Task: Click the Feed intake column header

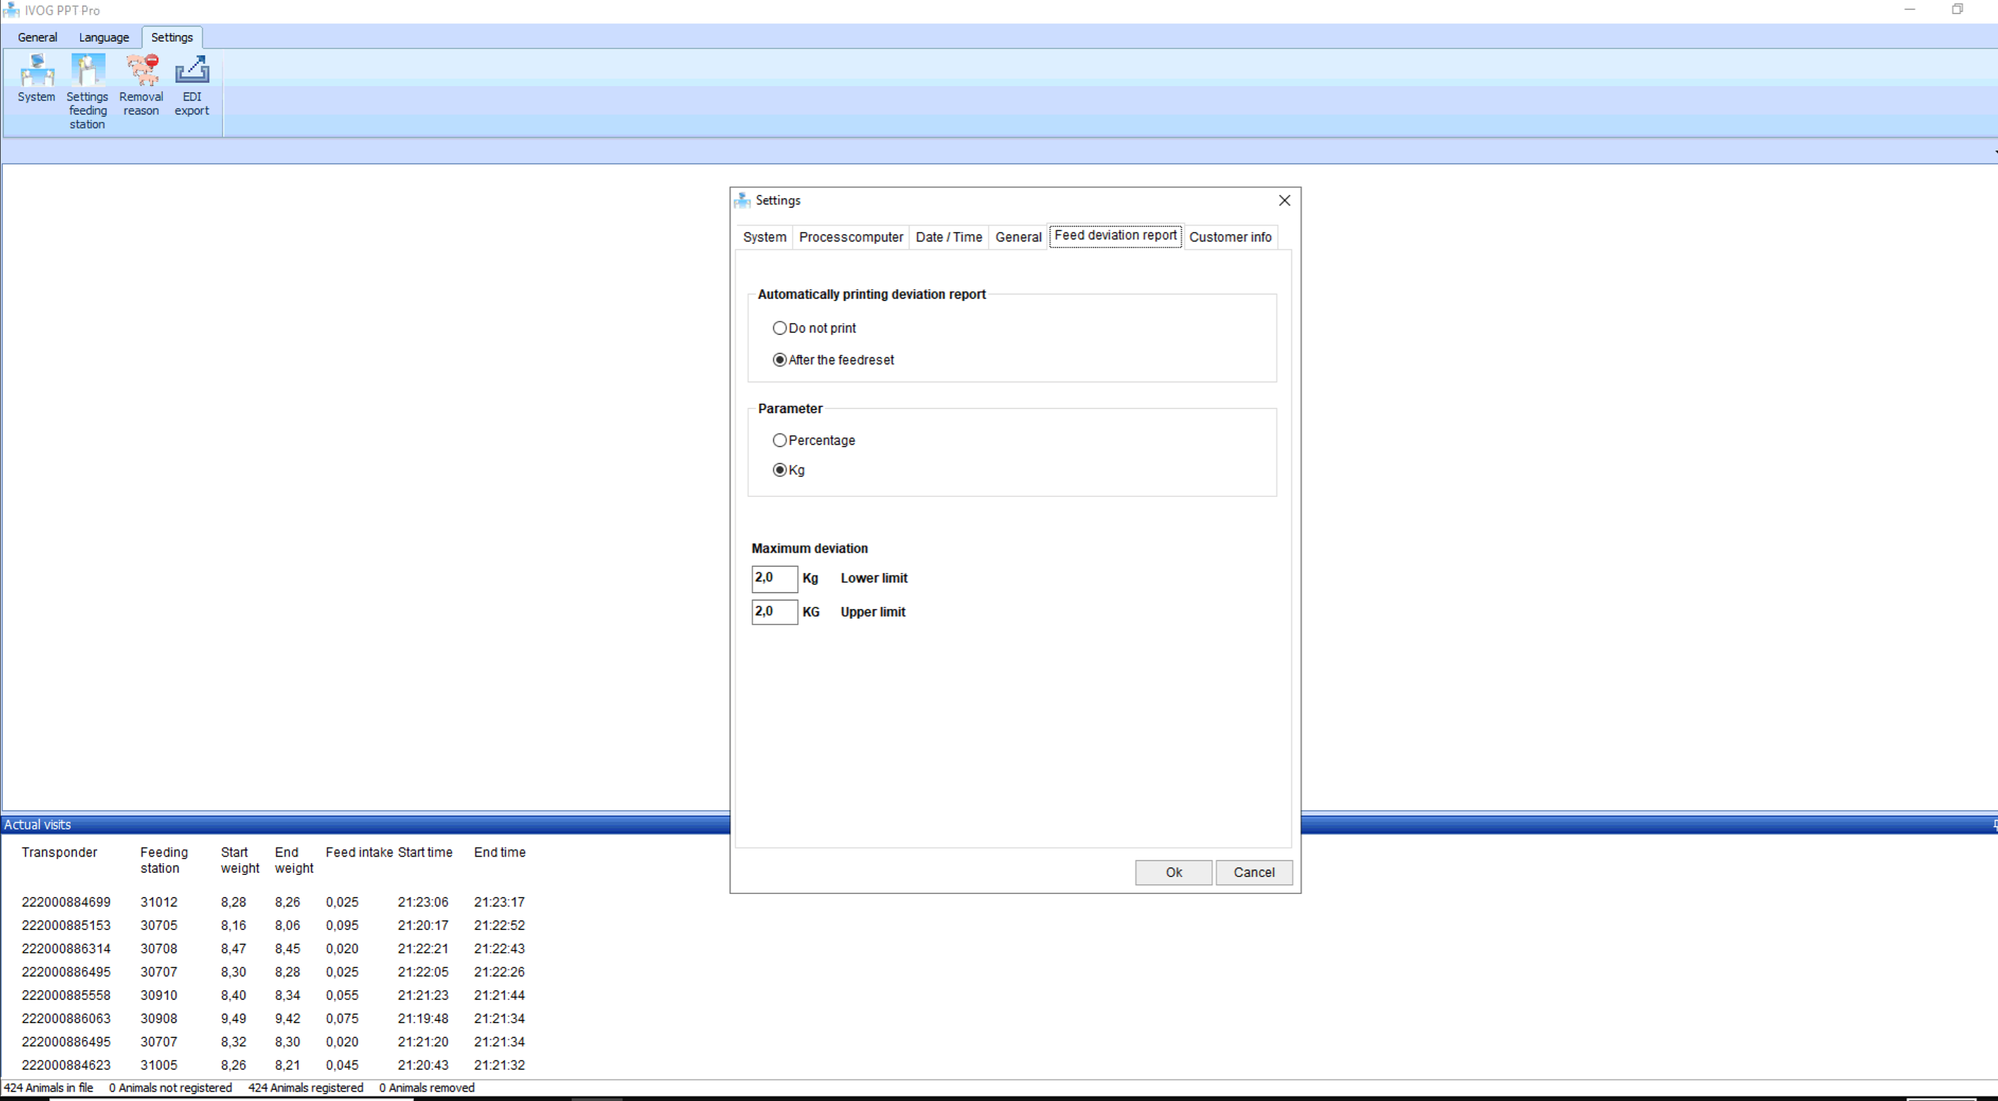Action: 358,852
